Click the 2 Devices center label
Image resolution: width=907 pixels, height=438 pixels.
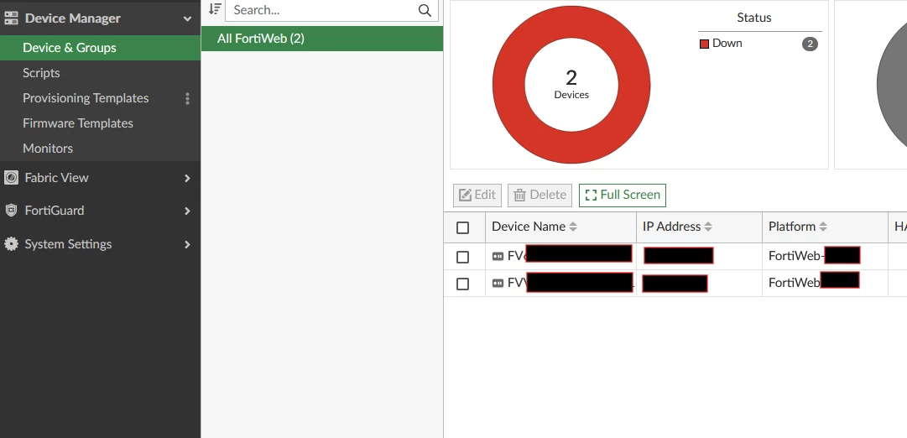[571, 84]
